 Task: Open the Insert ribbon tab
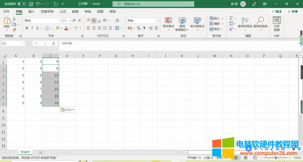click(32, 12)
